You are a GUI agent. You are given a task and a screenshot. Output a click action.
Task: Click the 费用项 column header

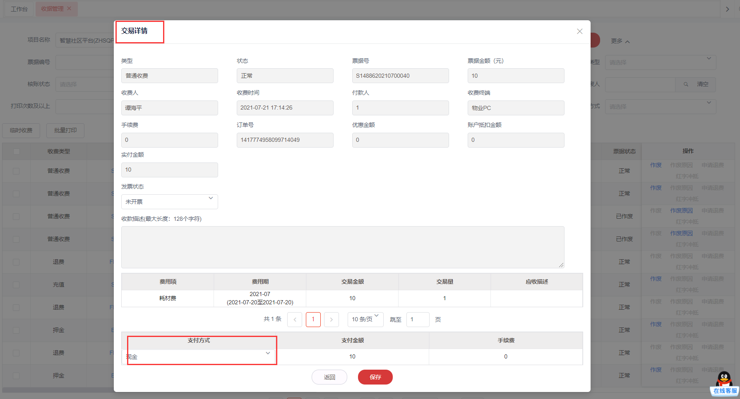click(168, 282)
